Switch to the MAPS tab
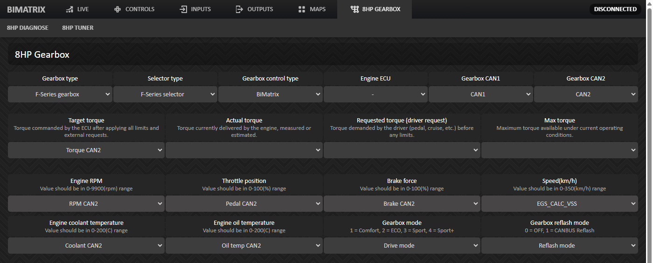Viewport: 653px width, 263px height. click(x=312, y=9)
